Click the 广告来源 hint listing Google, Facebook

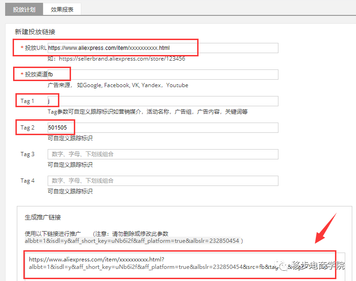[118, 85]
